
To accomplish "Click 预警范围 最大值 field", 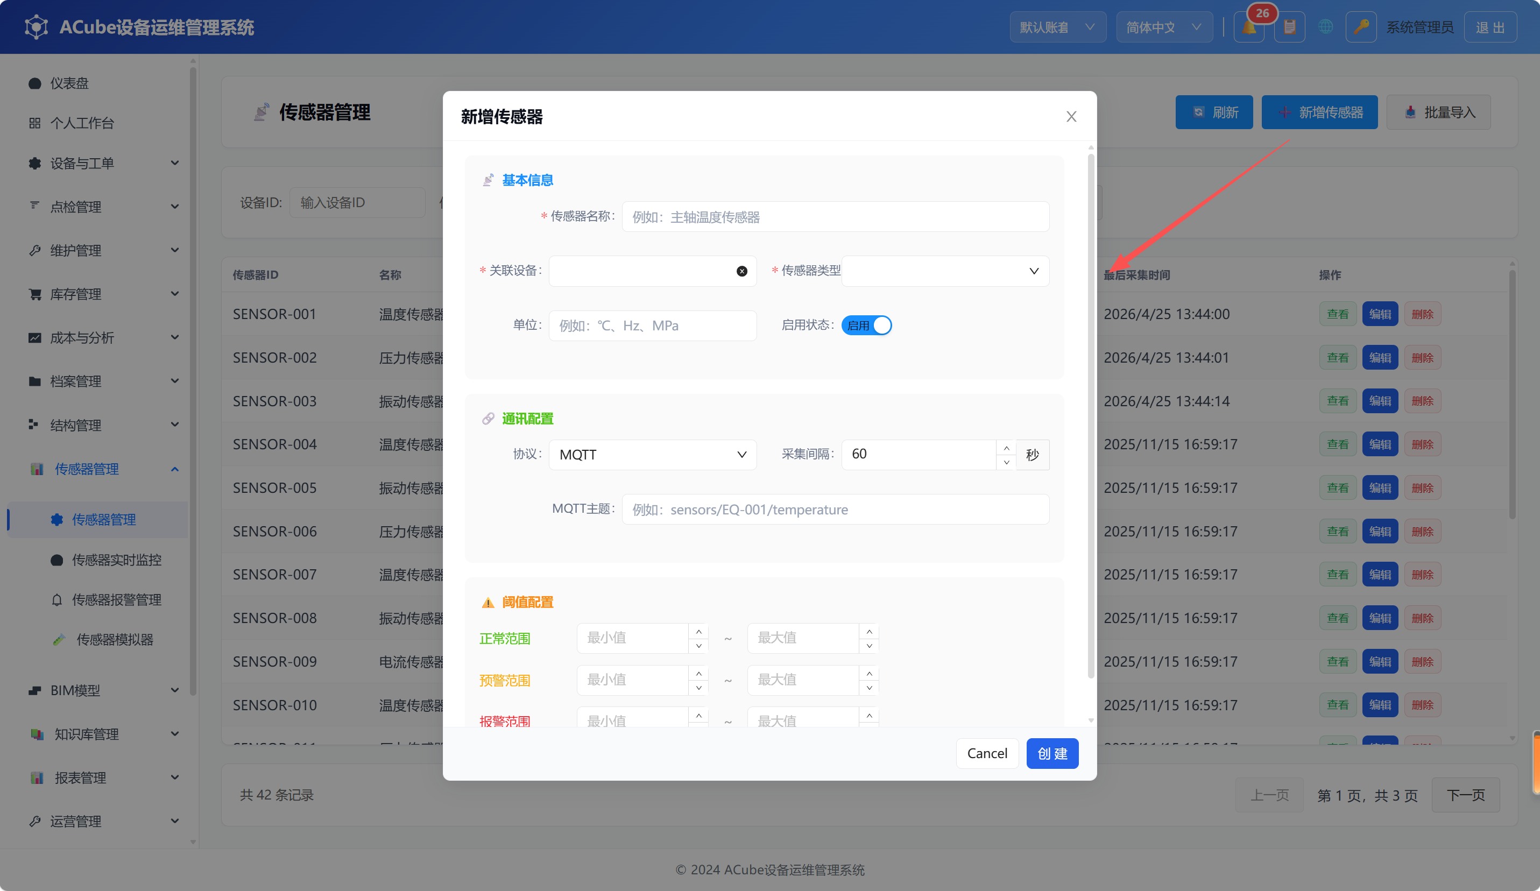I will [x=803, y=680].
